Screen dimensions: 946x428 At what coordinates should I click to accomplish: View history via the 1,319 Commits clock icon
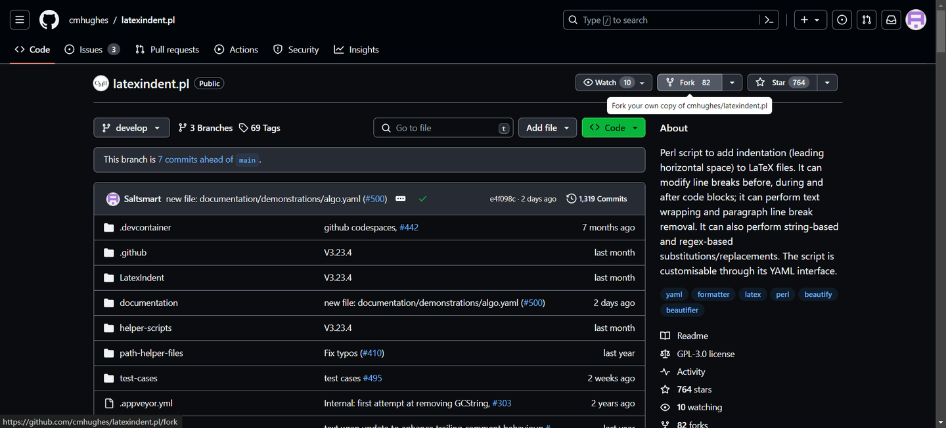coord(571,198)
